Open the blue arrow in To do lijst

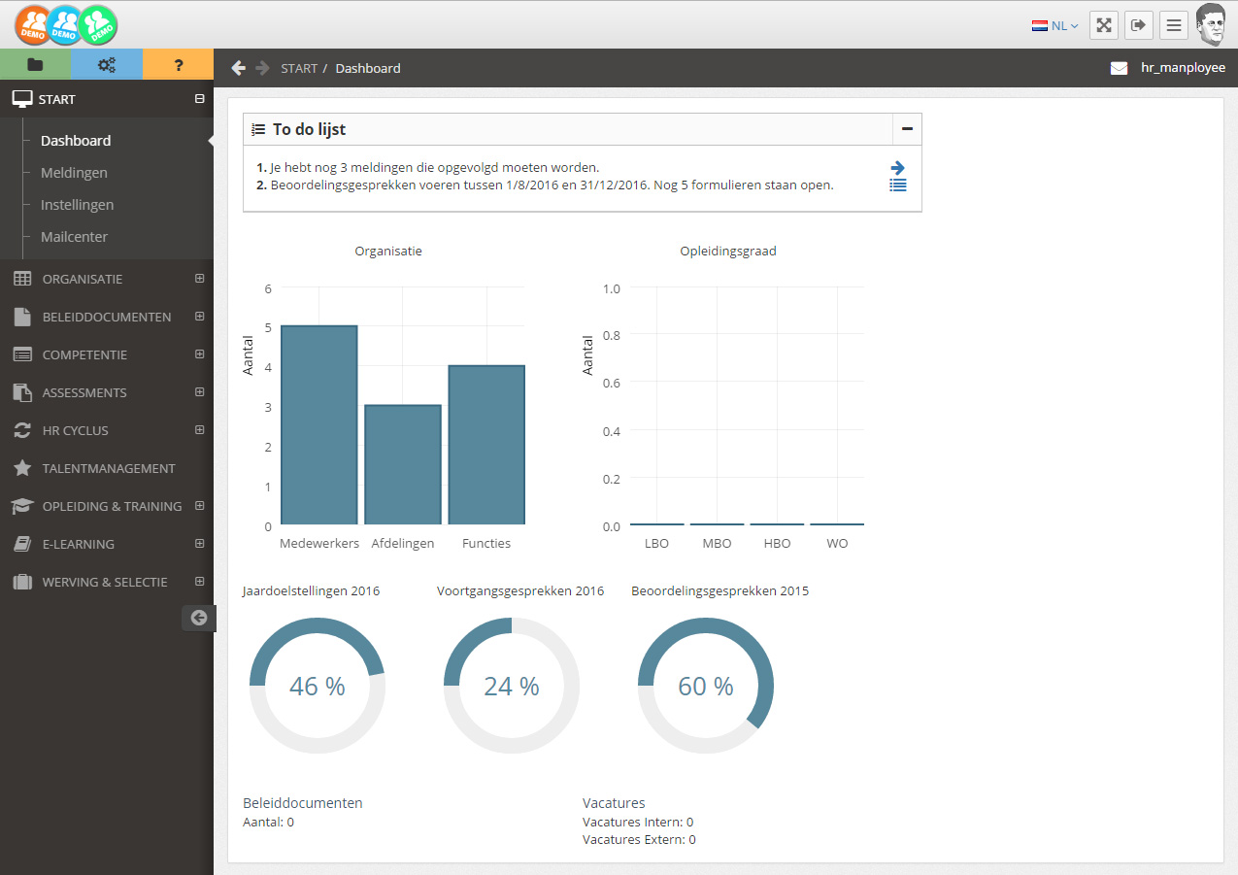[x=898, y=167]
